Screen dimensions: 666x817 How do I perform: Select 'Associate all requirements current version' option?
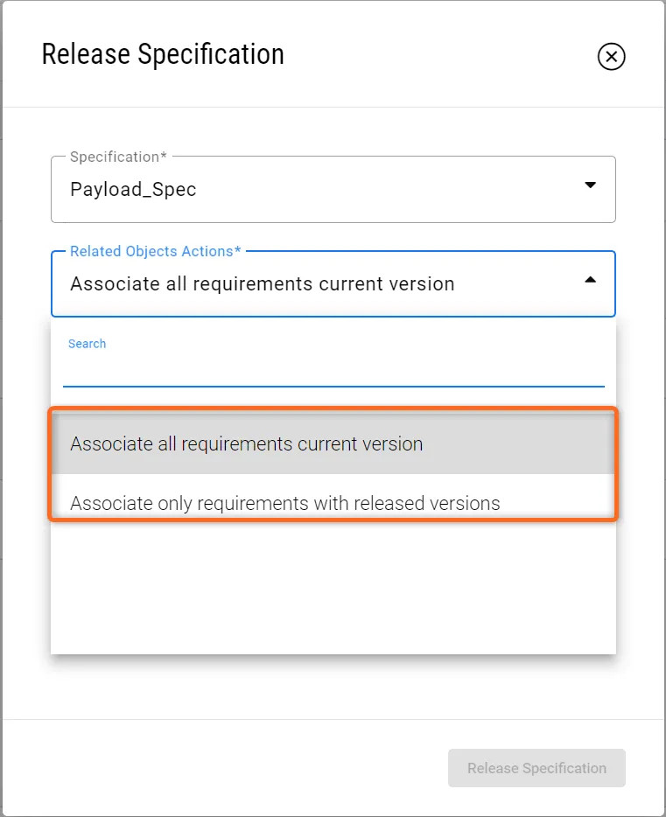pyautogui.click(x=246, y=444)
